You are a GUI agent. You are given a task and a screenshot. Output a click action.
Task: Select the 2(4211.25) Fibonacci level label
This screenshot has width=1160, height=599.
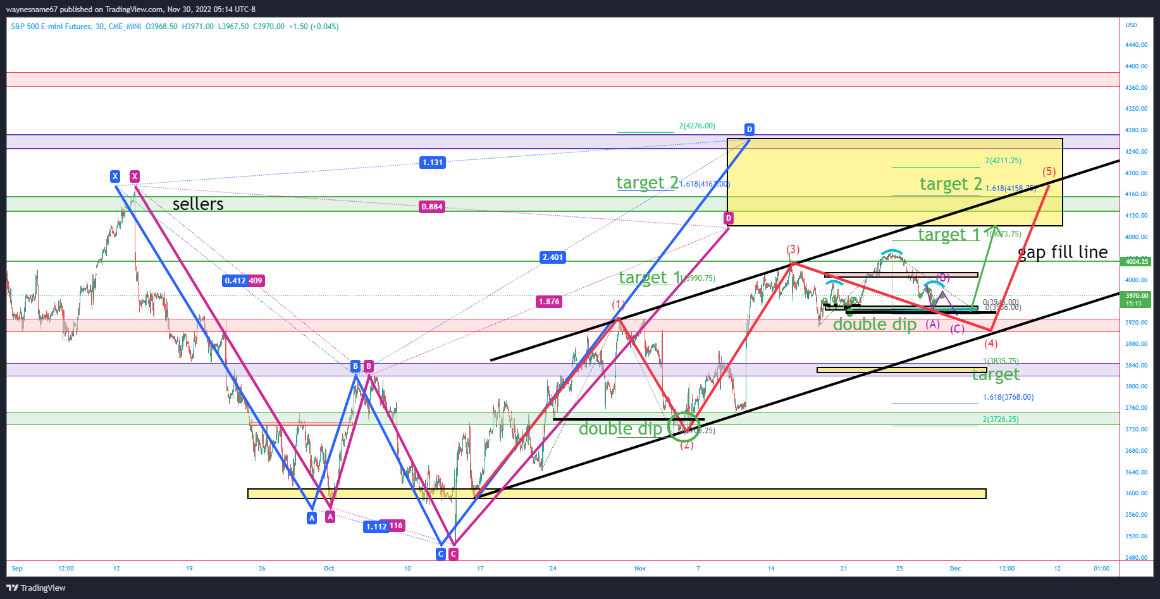(1003, 161)
